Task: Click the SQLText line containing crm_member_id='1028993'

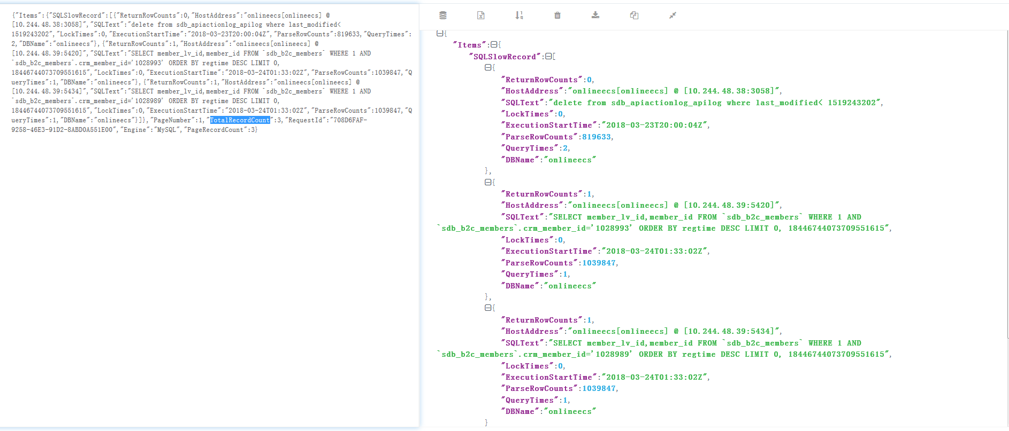Action: coord(664,228)
